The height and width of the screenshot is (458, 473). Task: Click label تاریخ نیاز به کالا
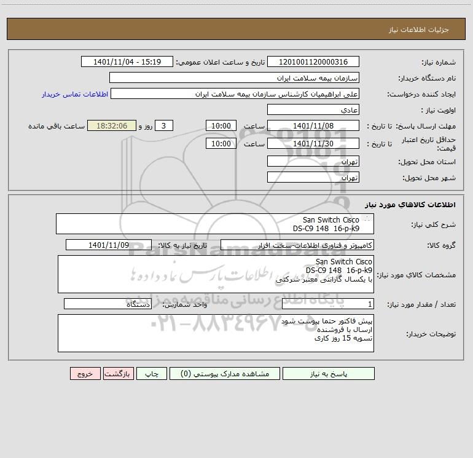coord(183,245)
